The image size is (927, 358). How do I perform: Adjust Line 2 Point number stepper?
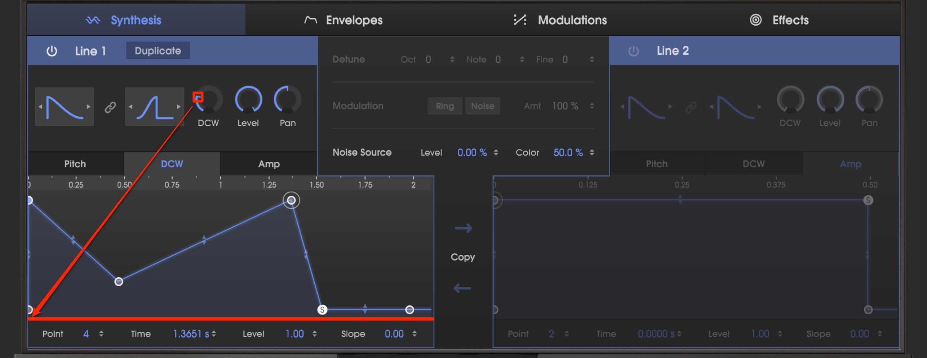point(567,334)
